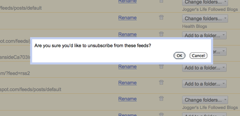Click the cut-off Rename link at the top
Screen dimensions: 240x116
pyautogui.click(x=127, y=1)
